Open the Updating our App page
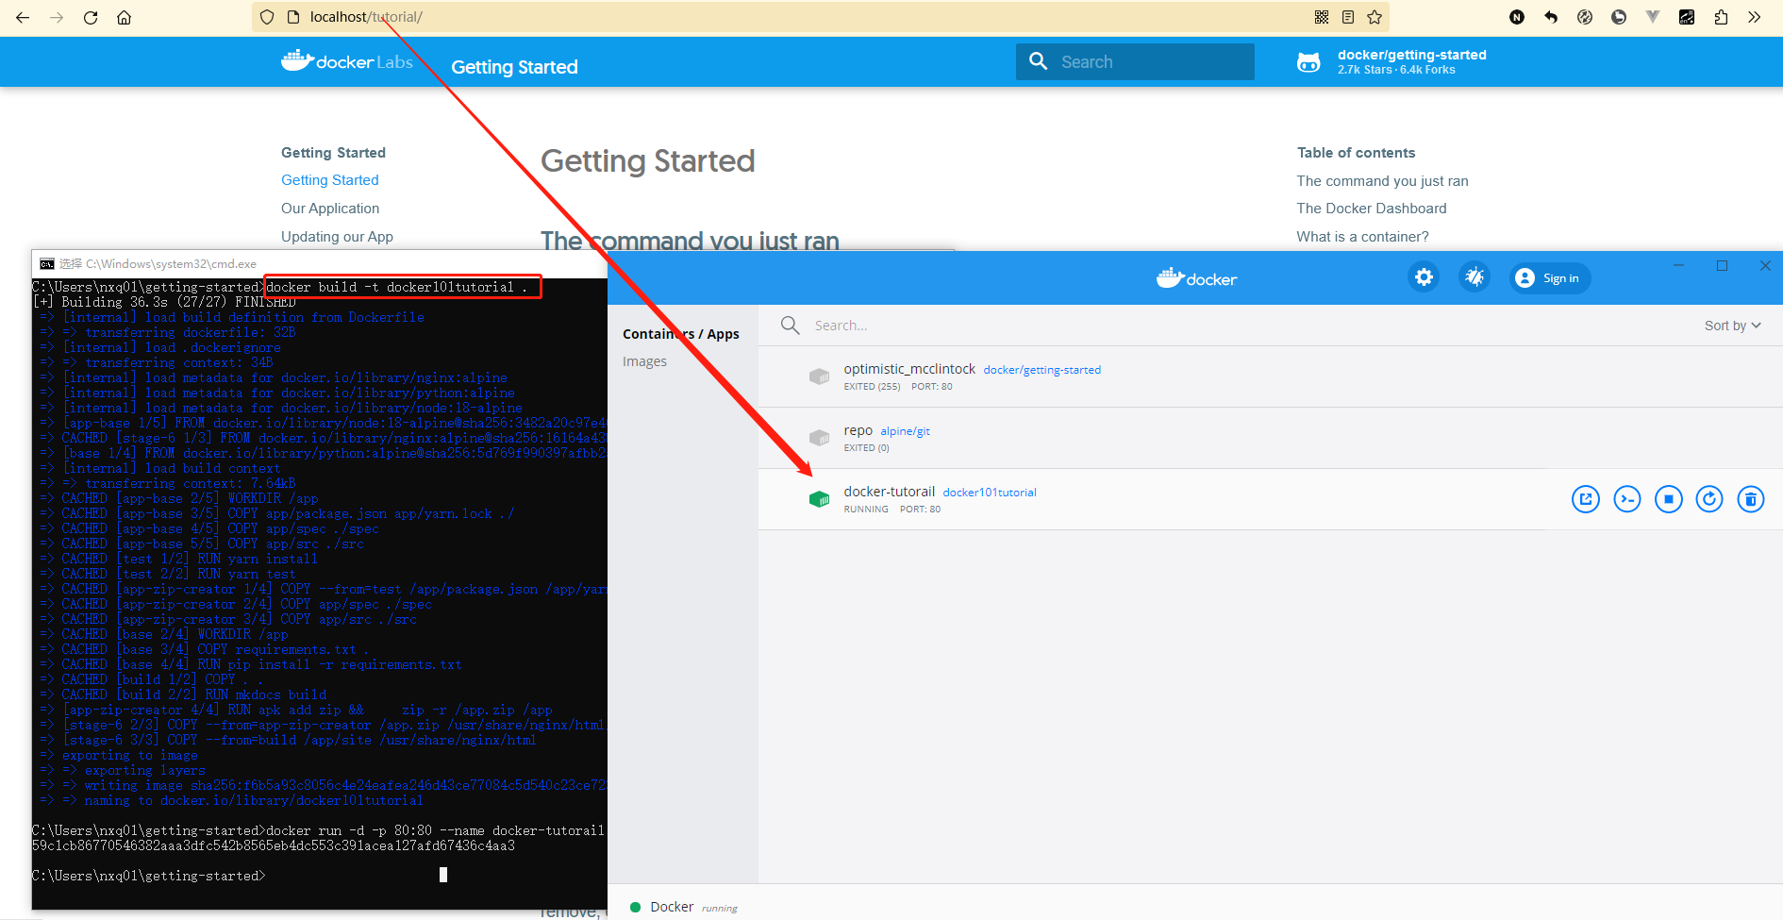The height and width of the screenshot is (920, 1783). (x=337, y=237)
